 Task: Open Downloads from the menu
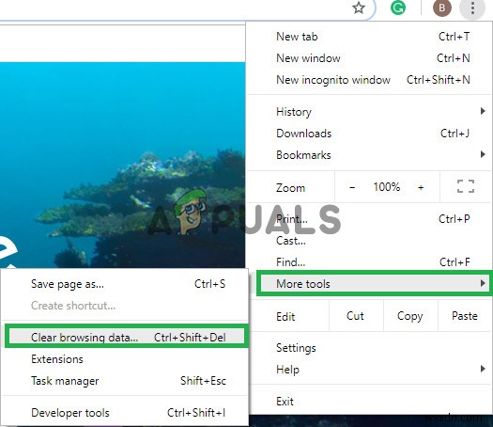[369, 134]
